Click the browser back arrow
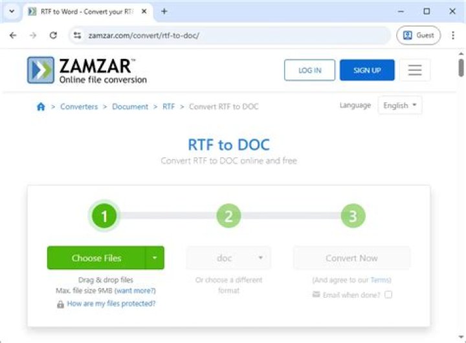466x343 pixels. [x=13, y=36]
